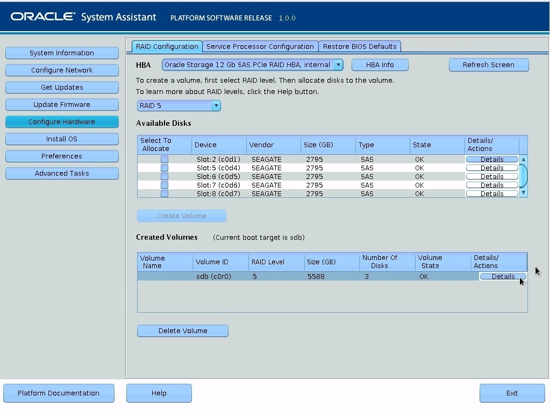
Task: Click the HBA Info button
Action: point(380,64)
